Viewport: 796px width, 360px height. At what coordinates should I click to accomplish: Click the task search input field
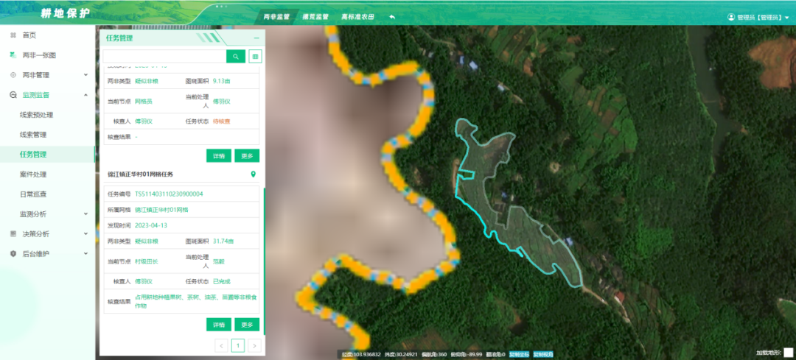[x=164, y=56]
